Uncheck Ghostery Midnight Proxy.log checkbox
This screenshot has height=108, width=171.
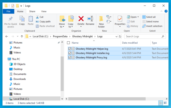[x=70, y=57]
